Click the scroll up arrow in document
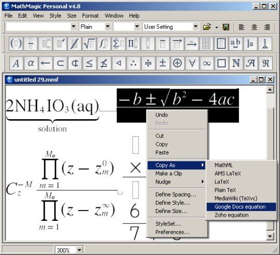The image size is (280, 255). coord(270,89)
